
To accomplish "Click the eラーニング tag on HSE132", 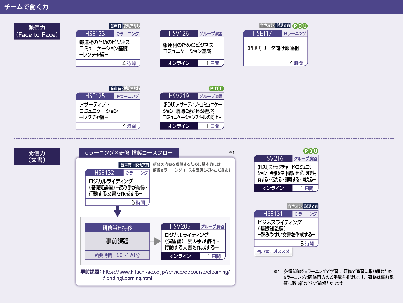I will 137,173.
